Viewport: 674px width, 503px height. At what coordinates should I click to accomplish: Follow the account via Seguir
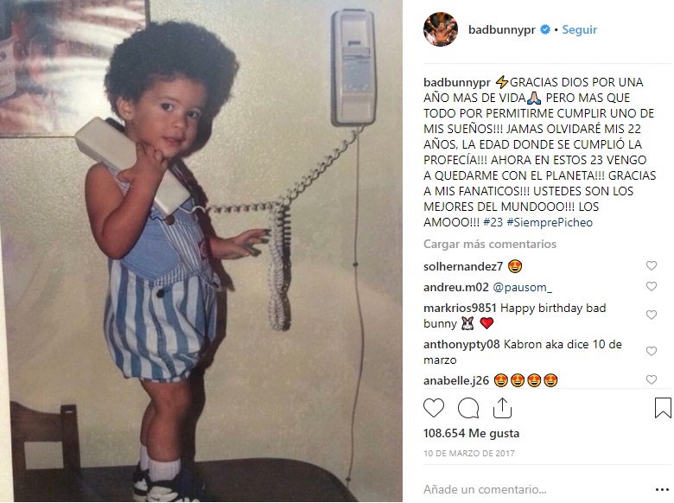tap(580, 29)
